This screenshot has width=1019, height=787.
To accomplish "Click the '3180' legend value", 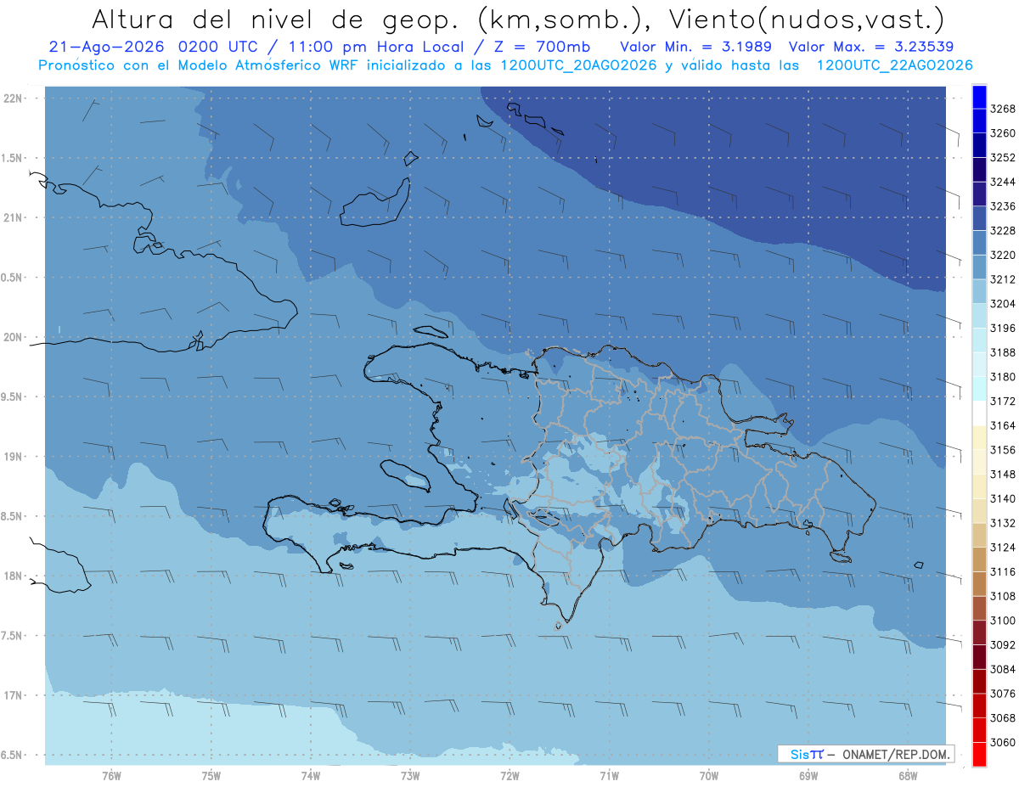I will [x=1003, y=377].
